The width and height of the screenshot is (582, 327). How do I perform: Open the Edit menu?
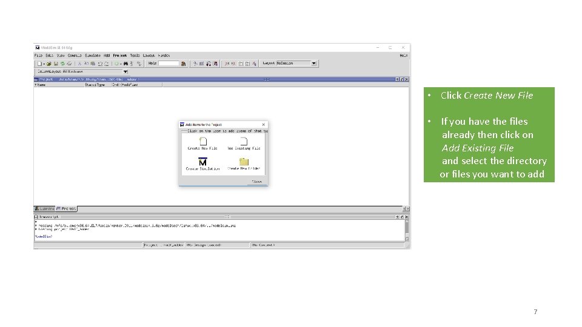point(49,55)
